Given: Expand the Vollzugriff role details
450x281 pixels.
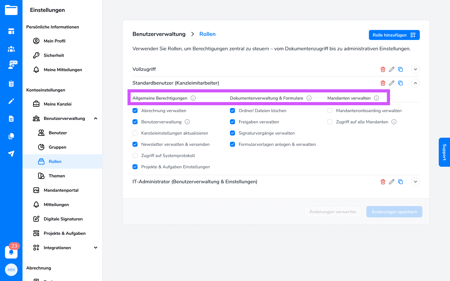Looking at the screenshot, I should point(415,69).
